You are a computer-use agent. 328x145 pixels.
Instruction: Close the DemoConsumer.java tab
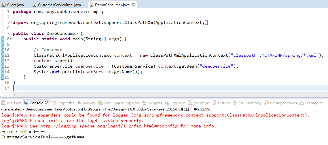133,5
